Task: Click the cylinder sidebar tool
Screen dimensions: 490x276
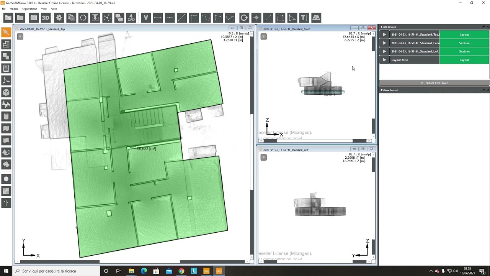Action: tap(6, 116)
